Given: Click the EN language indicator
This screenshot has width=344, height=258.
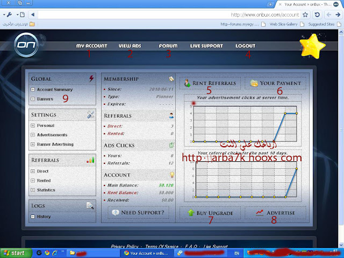Looking at the screenshot, I should tap(236, 253).
